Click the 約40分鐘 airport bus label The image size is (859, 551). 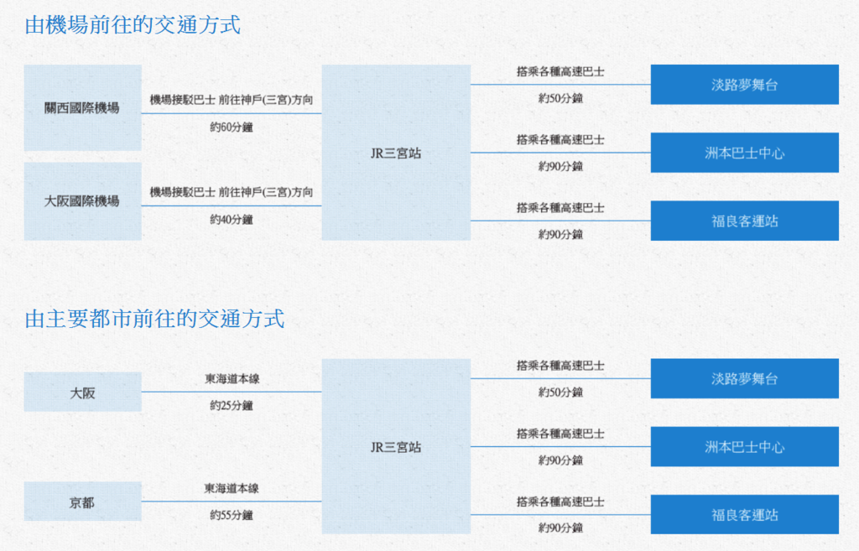click(232, 220)
